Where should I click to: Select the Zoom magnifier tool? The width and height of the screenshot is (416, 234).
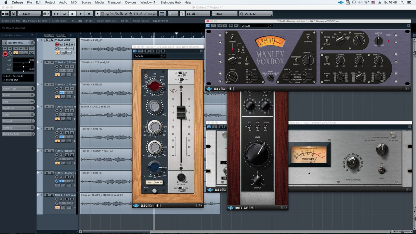point(122,14)
